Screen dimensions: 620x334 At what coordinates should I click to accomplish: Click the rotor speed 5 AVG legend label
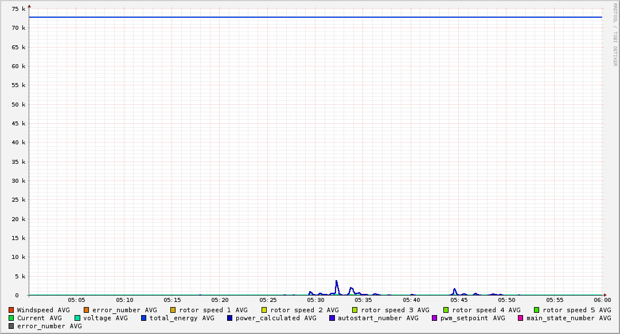tap(576, 310)
